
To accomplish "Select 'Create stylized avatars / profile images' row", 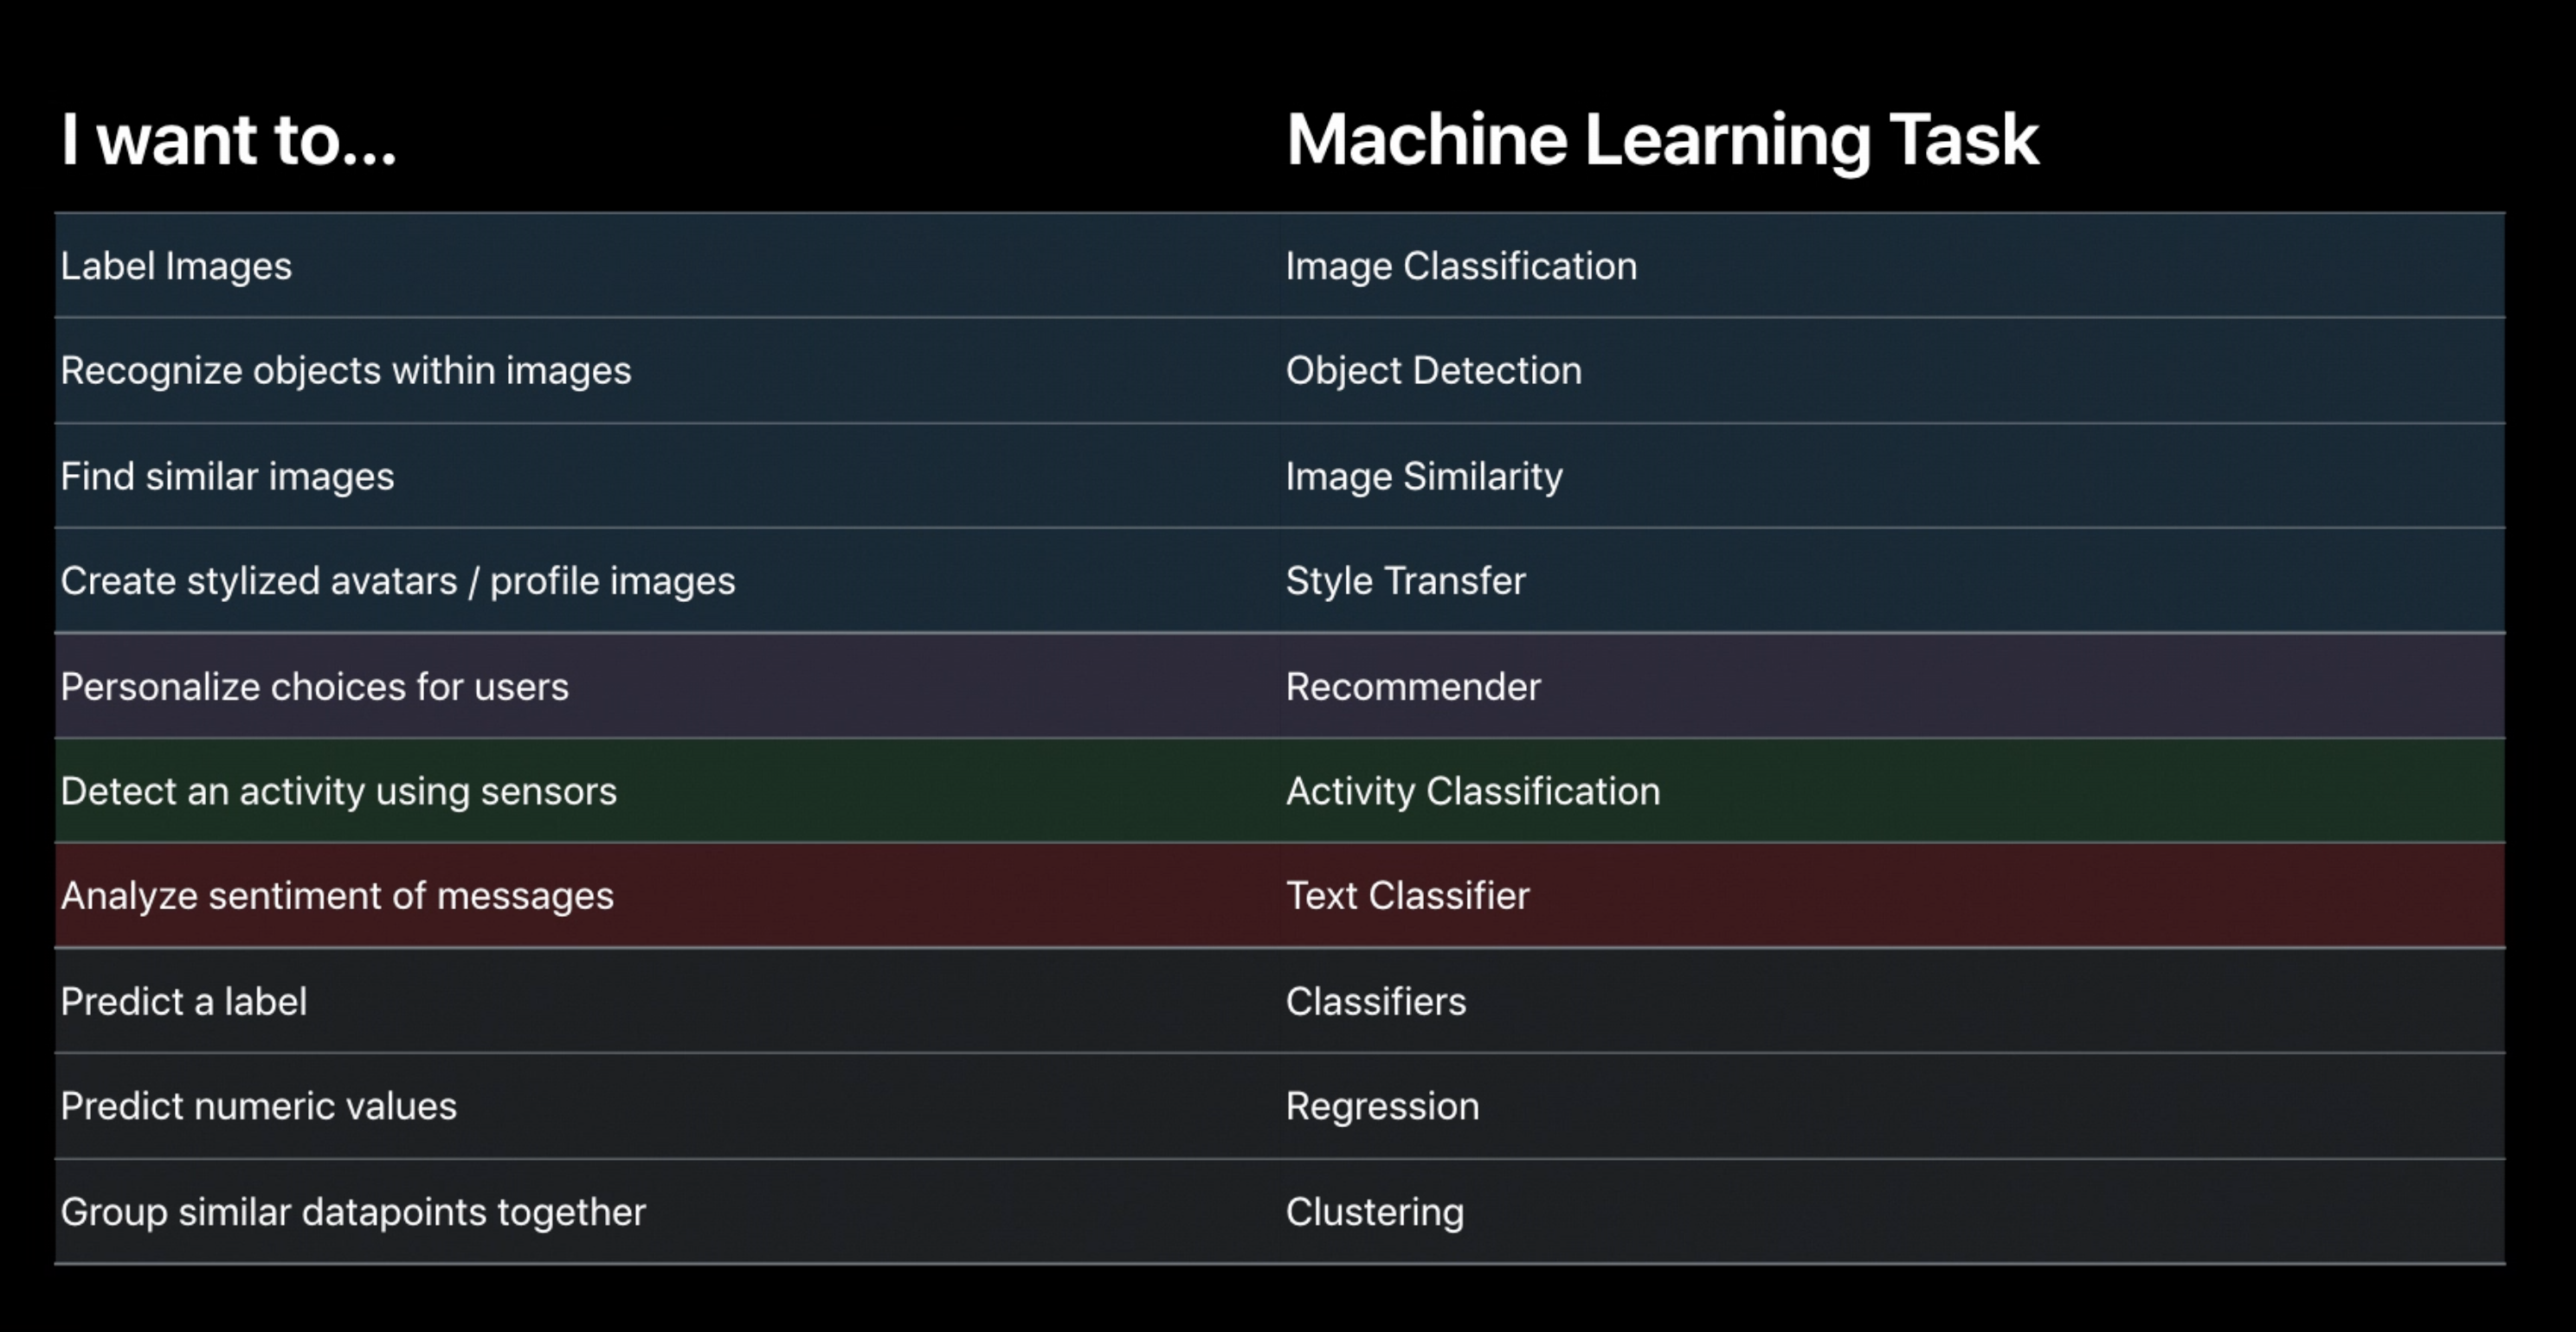I will (397, 581).
